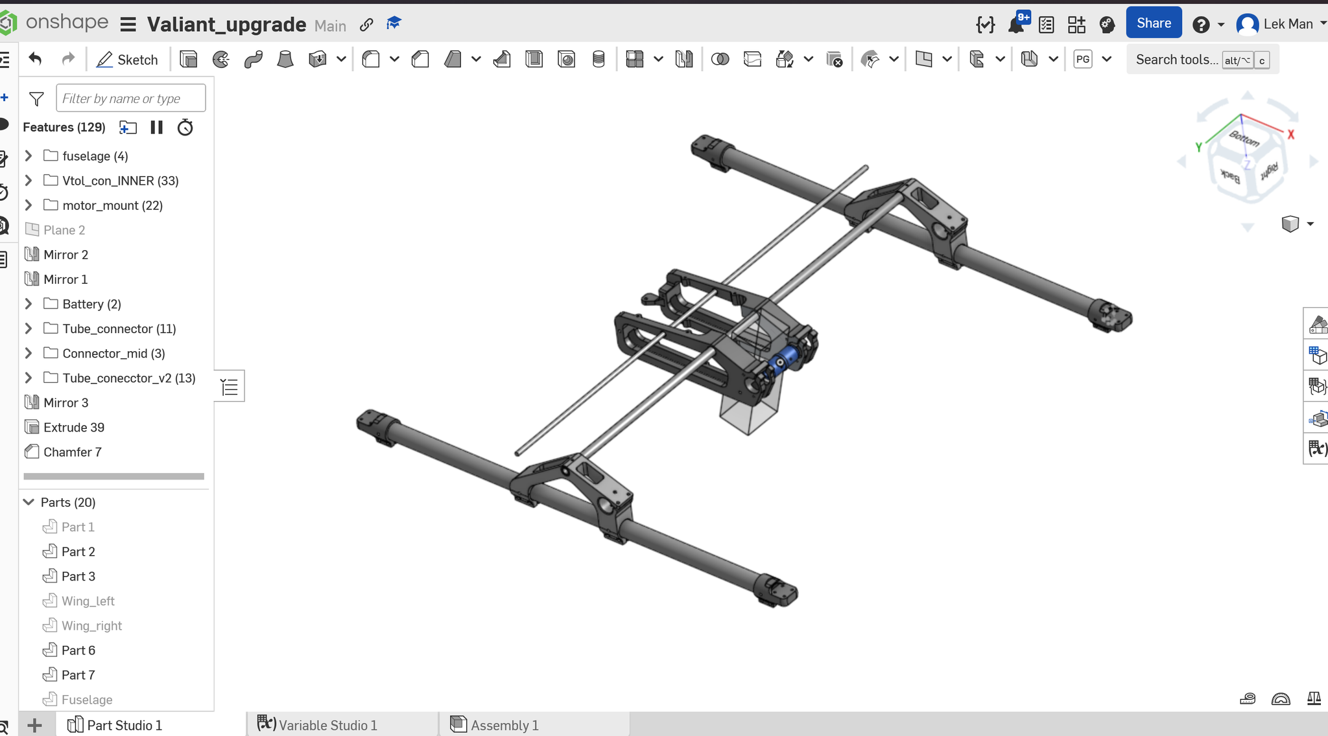The image size is (1328, 736).
Task: Open the view cube display dropdown
Action: [x=1310, y=224]
